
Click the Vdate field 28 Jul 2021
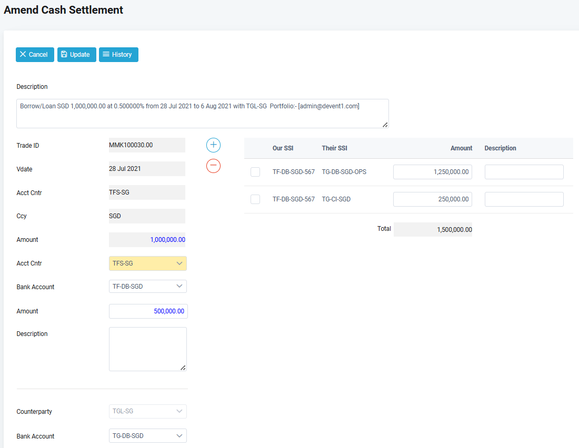click(x=147, y=169)
